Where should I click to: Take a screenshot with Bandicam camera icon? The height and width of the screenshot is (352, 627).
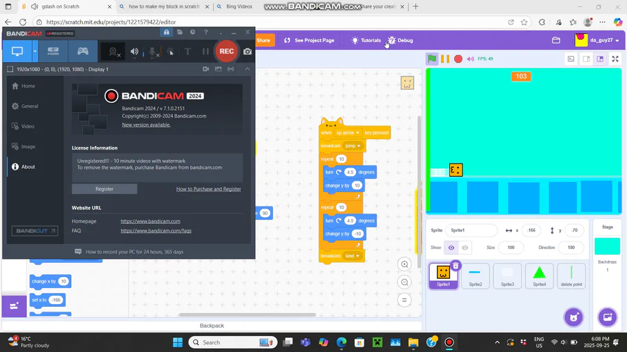(x=247, y=51)
